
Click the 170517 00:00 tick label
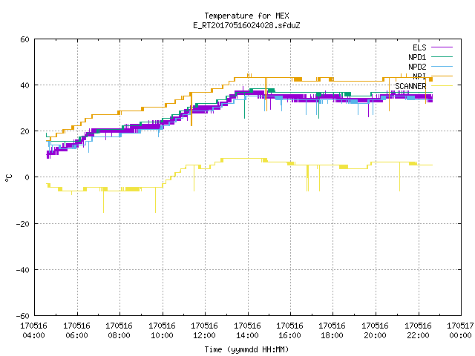pyautogui.click(x=460, y=331)
